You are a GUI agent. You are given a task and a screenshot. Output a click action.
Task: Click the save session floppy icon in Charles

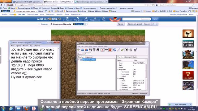90,50
